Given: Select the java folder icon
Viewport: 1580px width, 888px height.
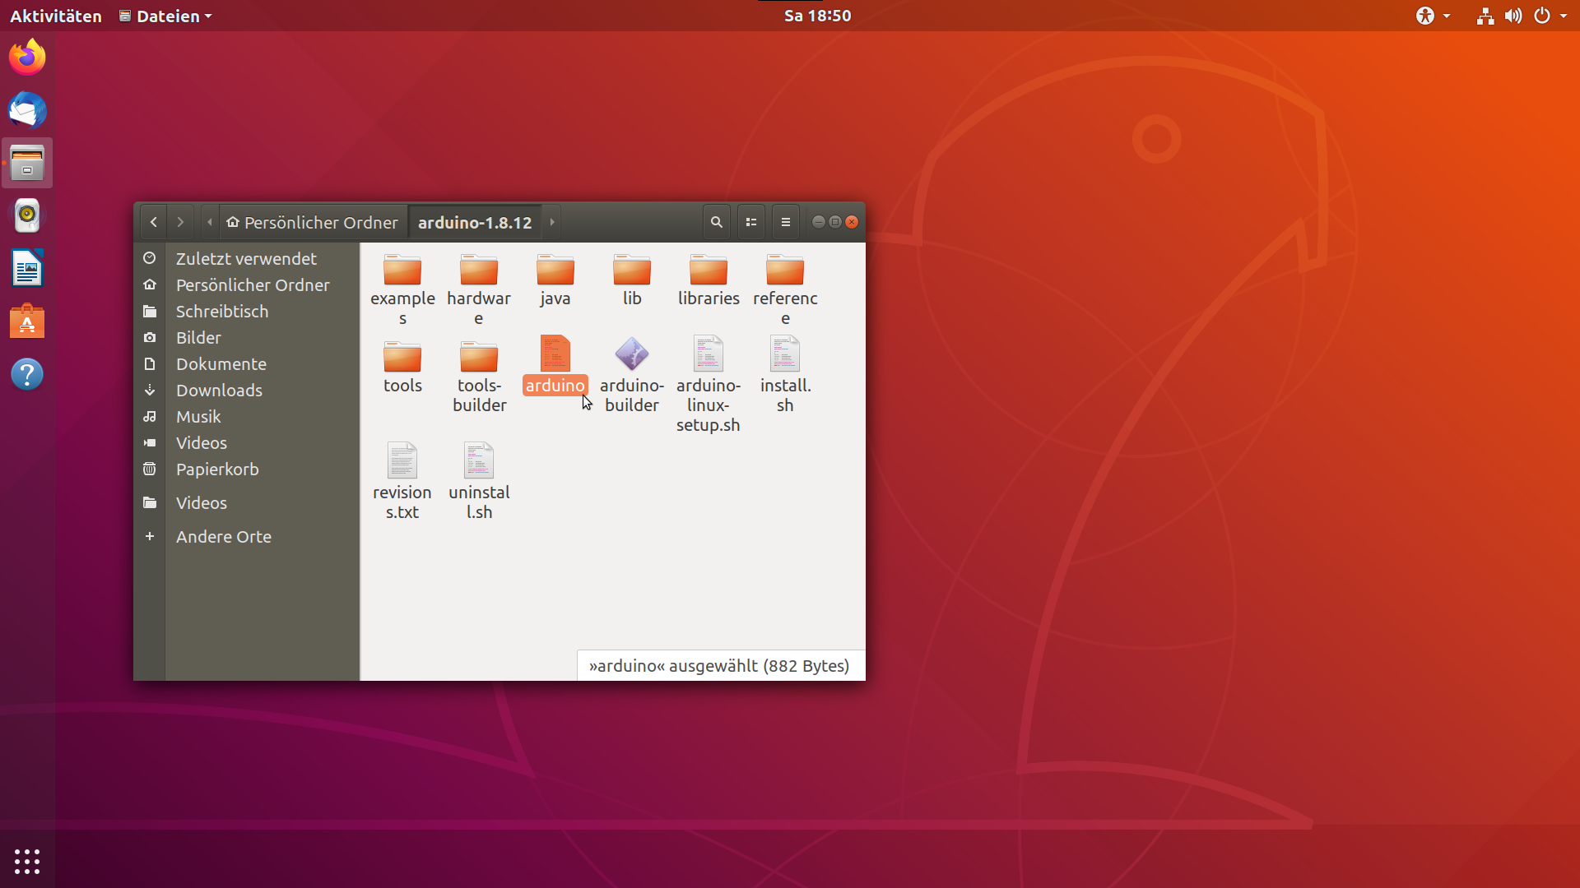Looking at the screenshot, I should pos(555,271).
